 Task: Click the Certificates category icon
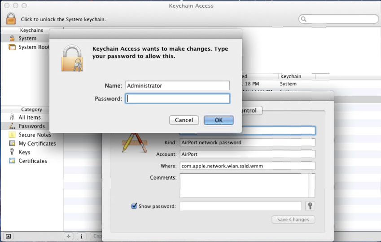pyautogui.click(x=12, y=161)
